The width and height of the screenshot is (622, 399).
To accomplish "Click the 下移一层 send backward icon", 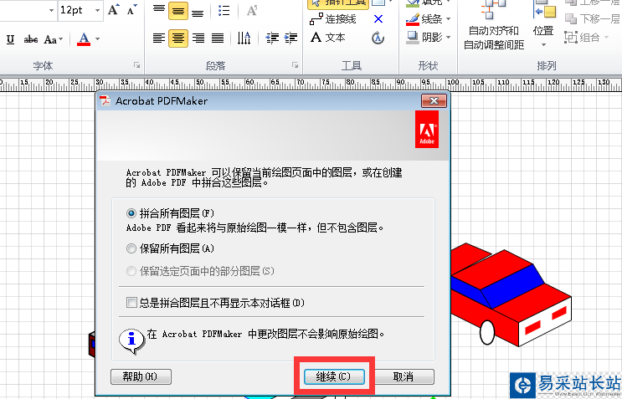I will click(x=571, y=18).
